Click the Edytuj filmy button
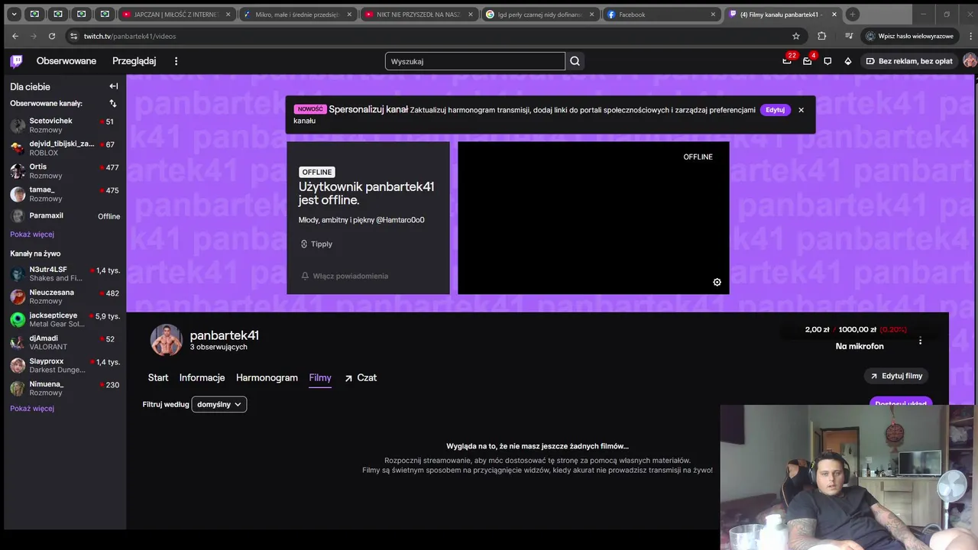This screenshot has height=550, width=978. coord(896,376)
